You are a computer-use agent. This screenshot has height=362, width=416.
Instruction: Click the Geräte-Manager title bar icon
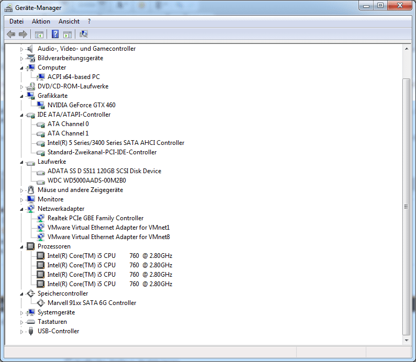tap(8, 8)
